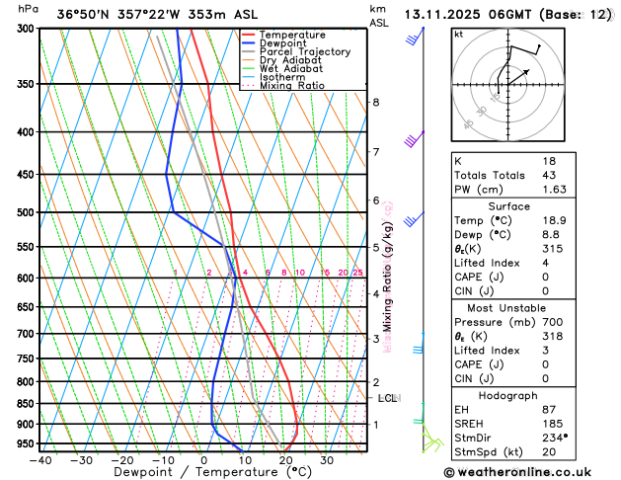
Task: Click the mixing ratio label 25
Action: pyautogui.click(x=358, y=273)
